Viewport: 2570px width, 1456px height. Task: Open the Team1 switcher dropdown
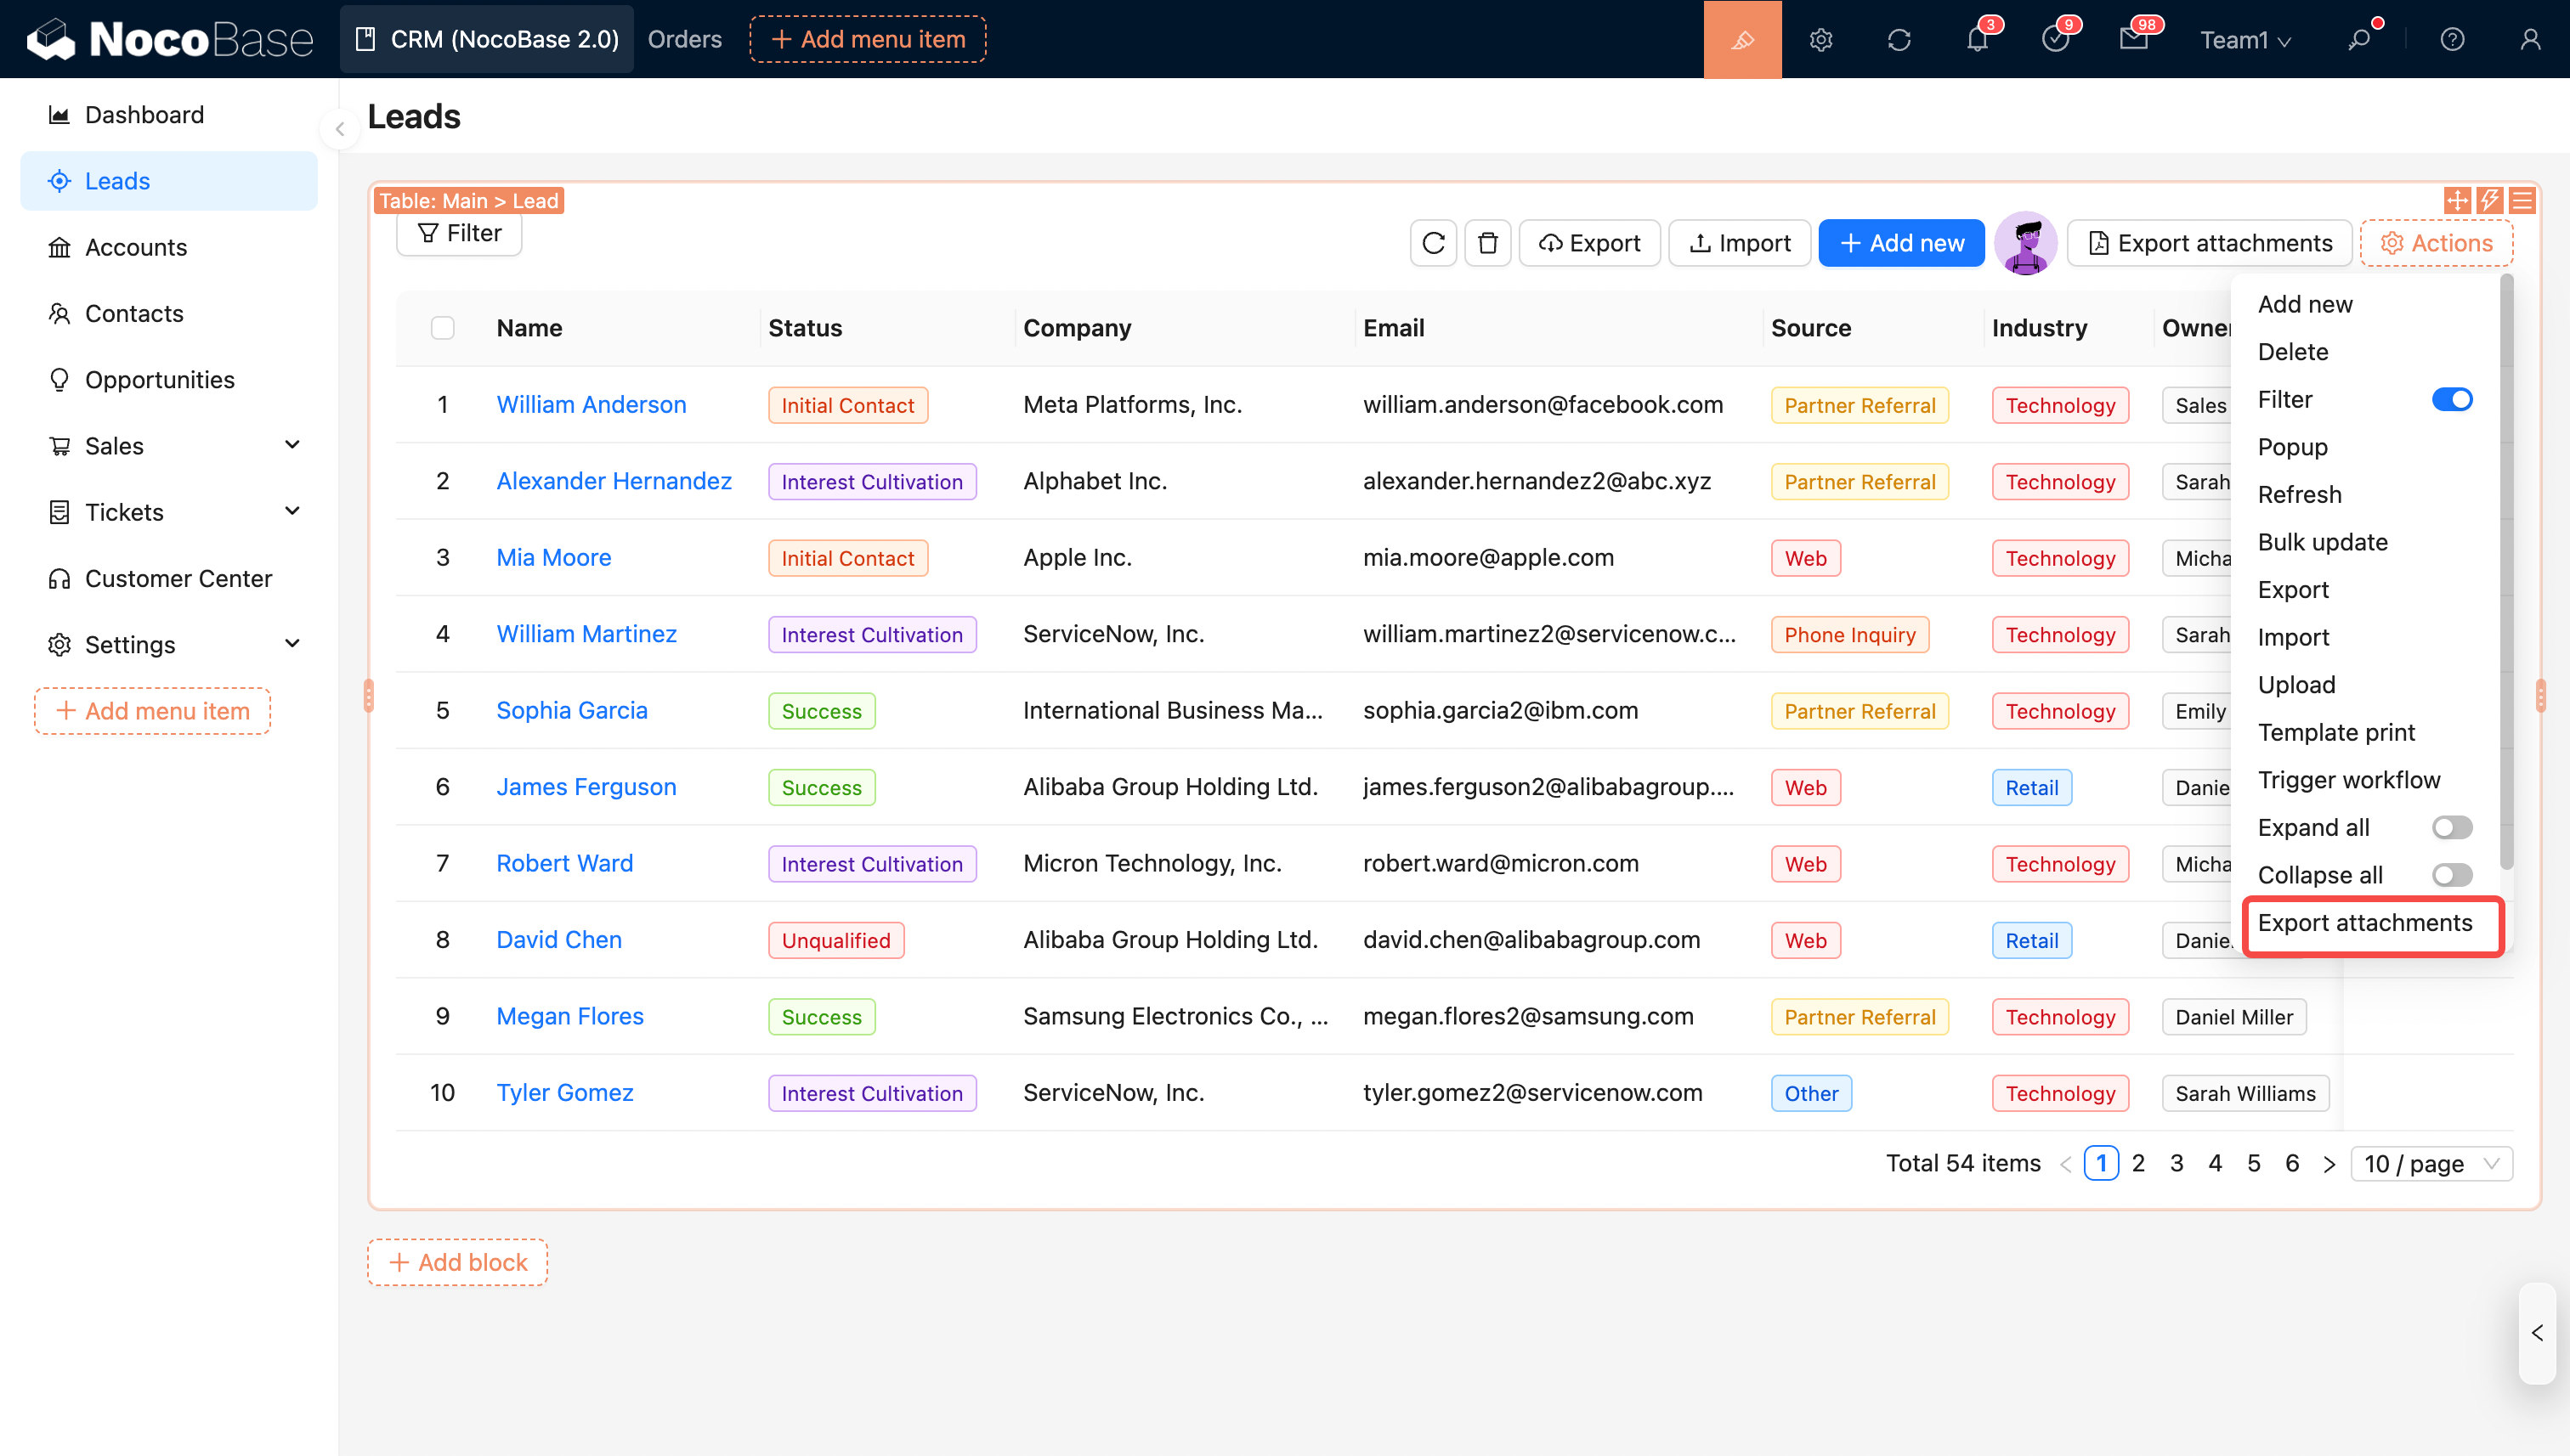(x=2244, y=39)
